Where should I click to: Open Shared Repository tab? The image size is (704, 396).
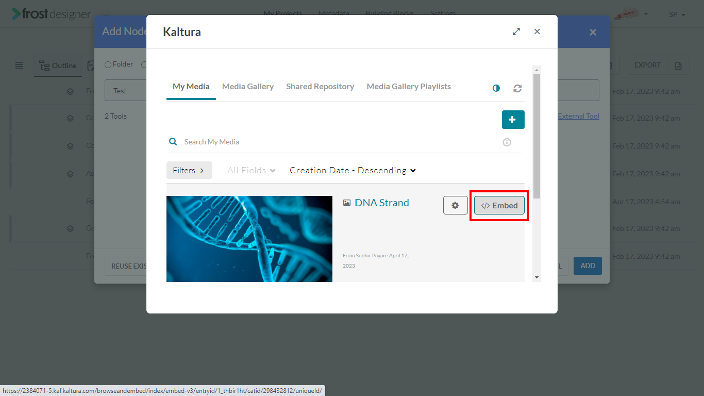pos(320,87)
